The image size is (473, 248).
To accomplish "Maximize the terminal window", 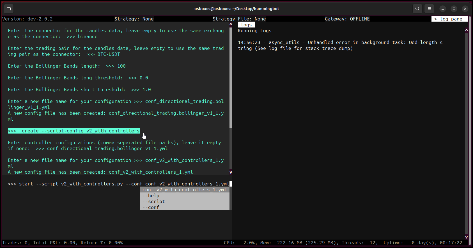I will 454,9.
